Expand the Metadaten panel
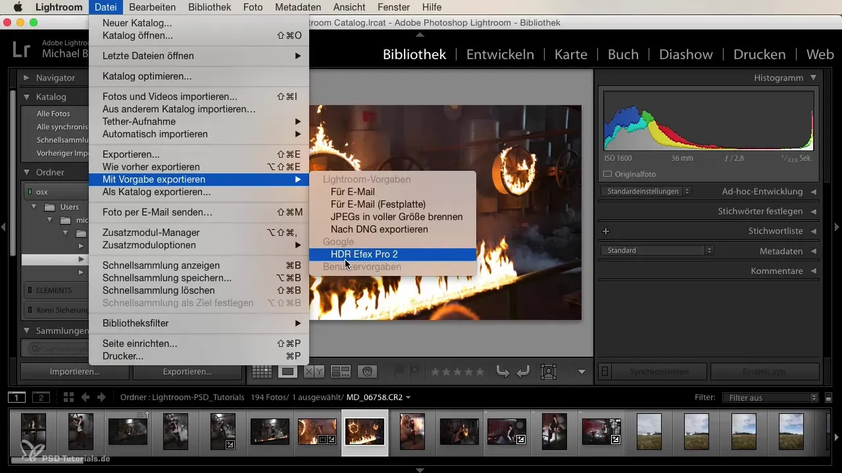Screen dimensions: 842x473 pyautogui.click(x=814, y=251)
